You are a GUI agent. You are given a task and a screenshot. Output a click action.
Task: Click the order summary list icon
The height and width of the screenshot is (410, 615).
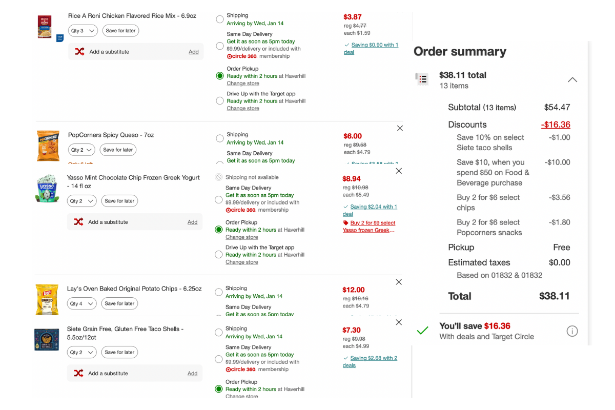(422, 79)
